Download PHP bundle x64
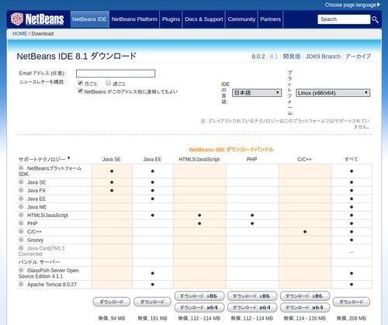Image resolution: width=388 pixels, height=325 pixels. (252, 307)
